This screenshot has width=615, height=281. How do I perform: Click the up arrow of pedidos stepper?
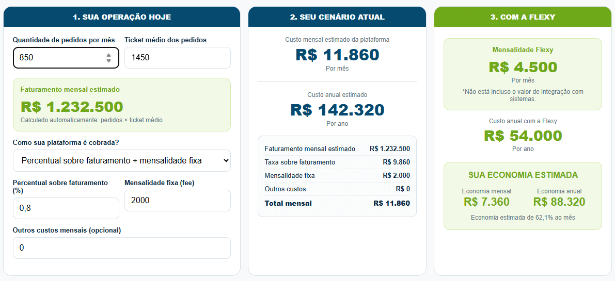pyautogui.click(x=108, y=55)
